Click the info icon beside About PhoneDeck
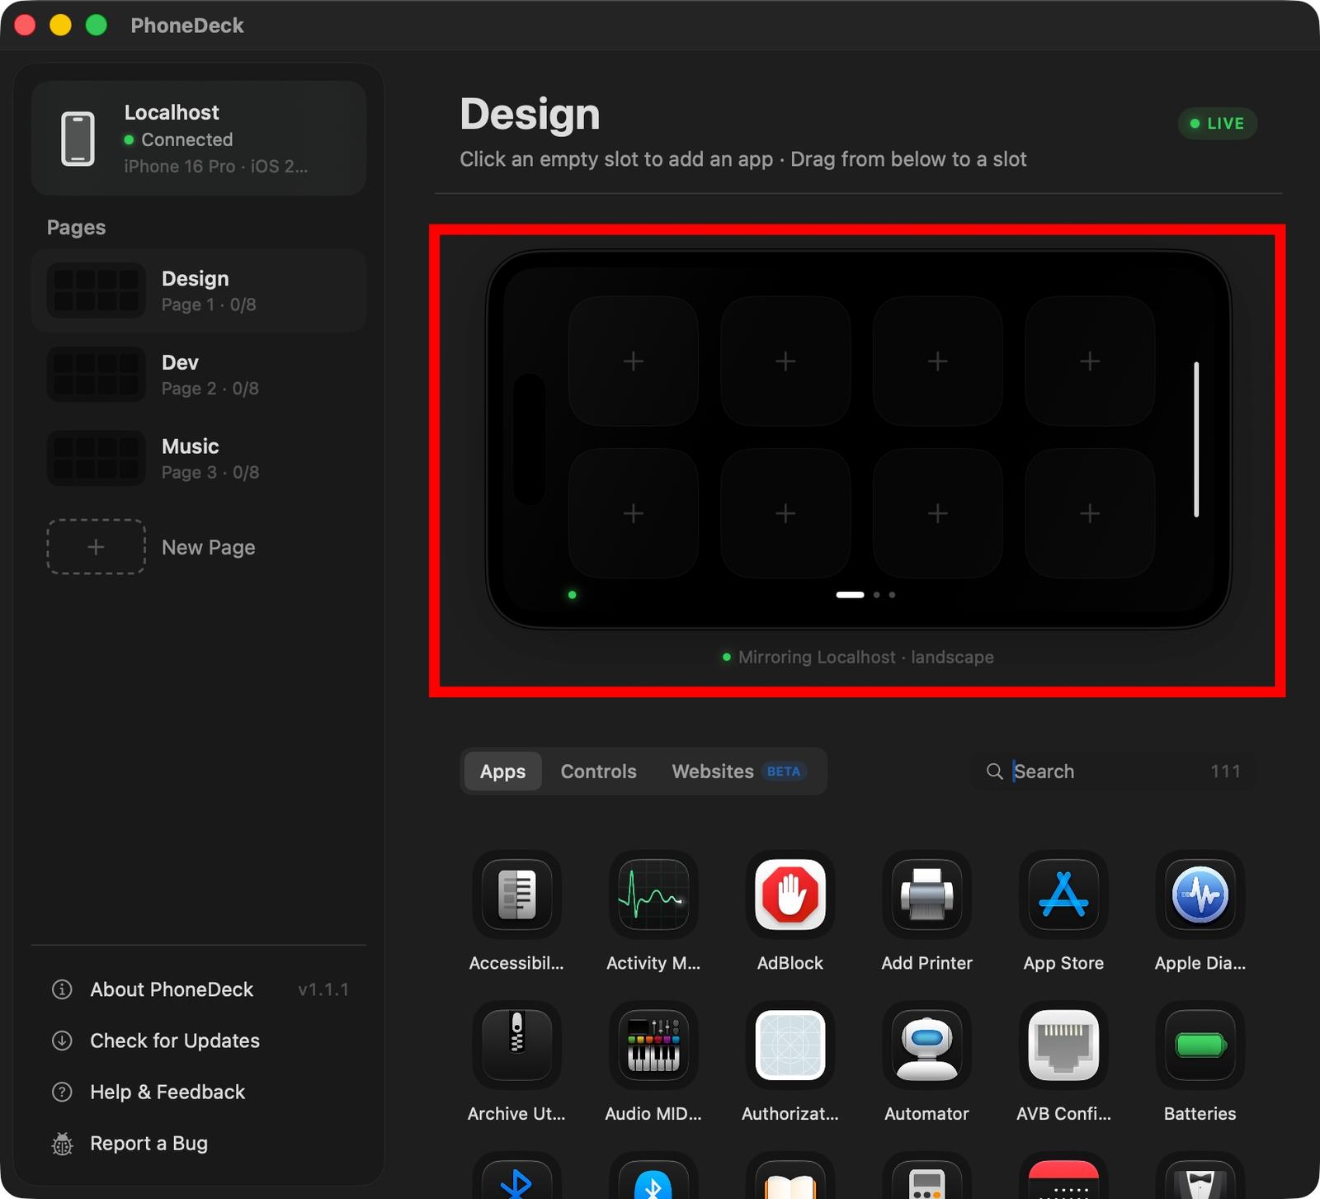Screen dimensions: 1320x1199 [62, 989]
